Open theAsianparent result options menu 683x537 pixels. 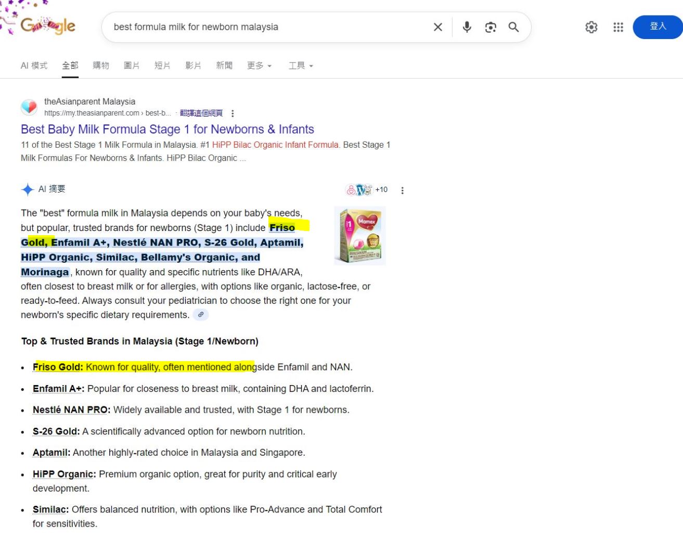(x=233, y=113)
